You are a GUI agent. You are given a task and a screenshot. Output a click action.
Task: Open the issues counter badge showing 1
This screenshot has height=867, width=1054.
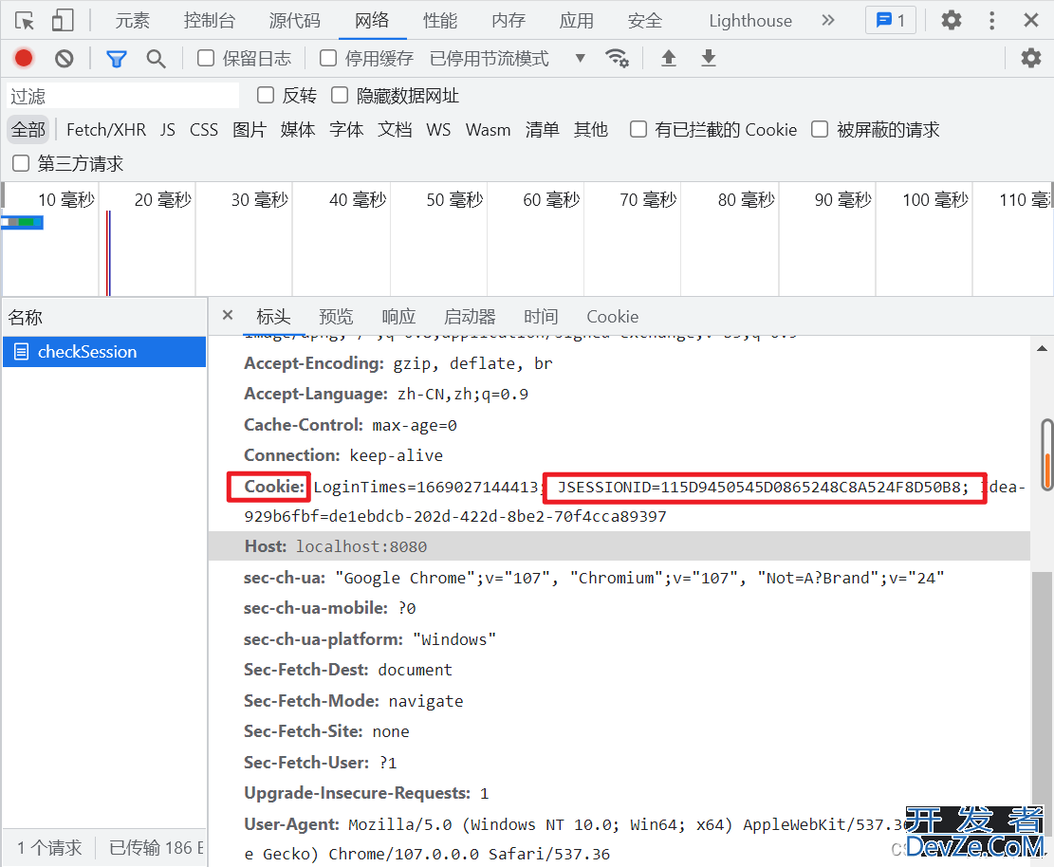(890, 21)
